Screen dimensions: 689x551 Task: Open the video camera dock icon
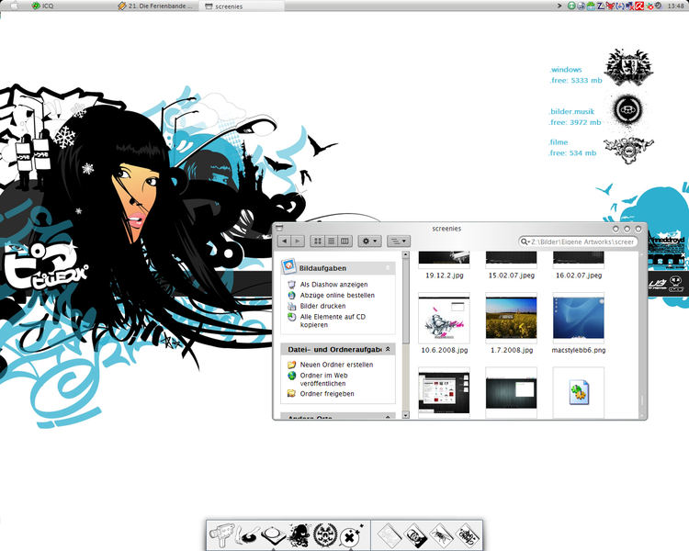point(222,534)
